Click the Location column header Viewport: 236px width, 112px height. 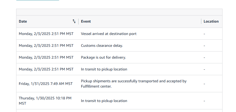click(x=211, y=21)
